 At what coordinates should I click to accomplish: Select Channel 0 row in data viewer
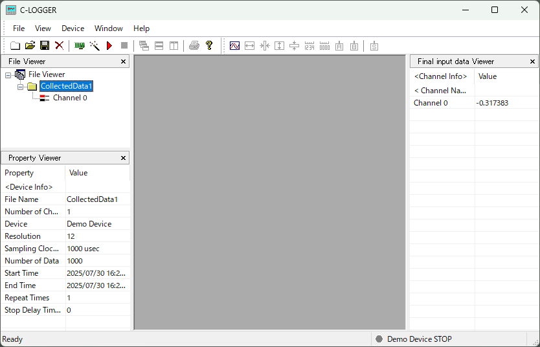pos(431,103)
